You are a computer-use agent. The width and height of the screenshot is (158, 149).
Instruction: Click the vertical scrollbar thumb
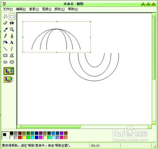coord(154,48)
